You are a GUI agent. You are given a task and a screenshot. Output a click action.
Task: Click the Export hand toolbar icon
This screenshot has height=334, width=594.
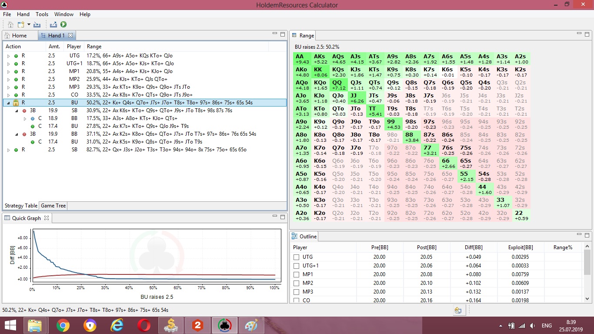tap(53, 25)
